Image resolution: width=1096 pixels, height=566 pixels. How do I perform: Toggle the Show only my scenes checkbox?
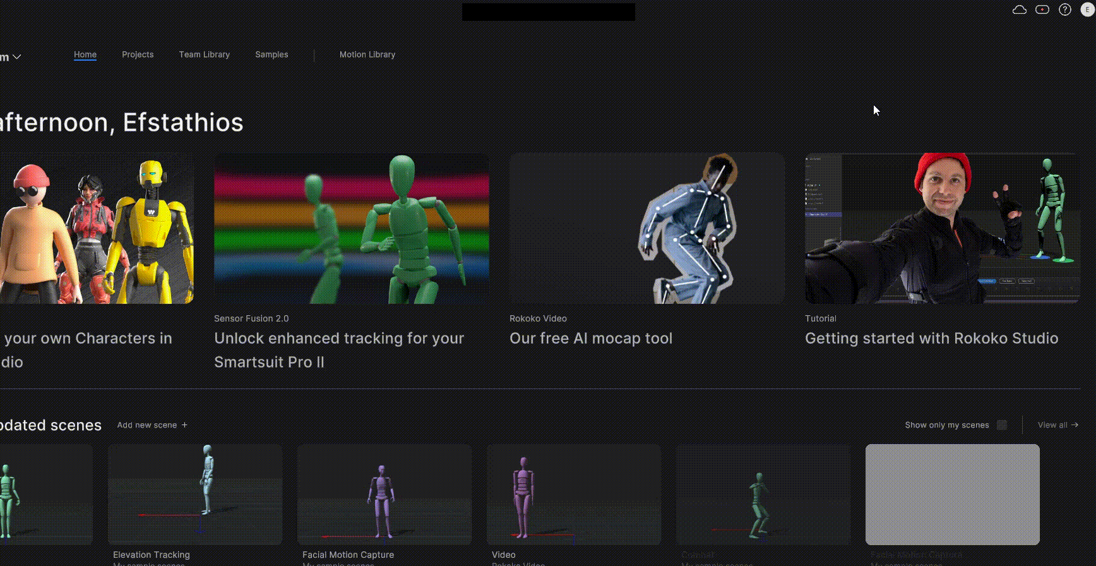tap(1001, 425)
